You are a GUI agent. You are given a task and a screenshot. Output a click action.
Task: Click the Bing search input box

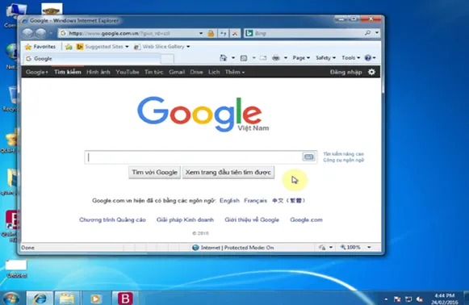point(308,33)
